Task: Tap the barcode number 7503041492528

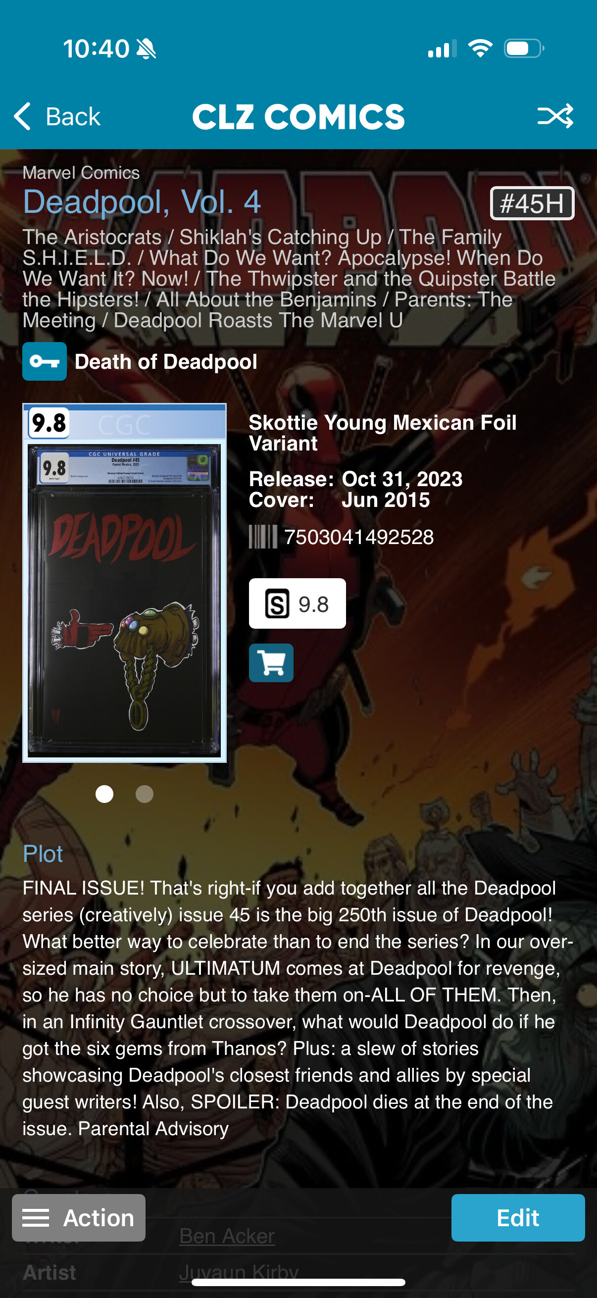Action: [359, 537]
